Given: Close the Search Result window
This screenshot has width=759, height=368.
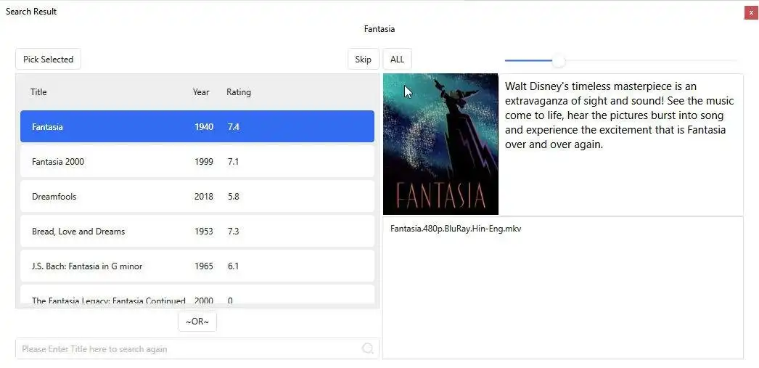Looking at the screenshot, I should (750, 12).
